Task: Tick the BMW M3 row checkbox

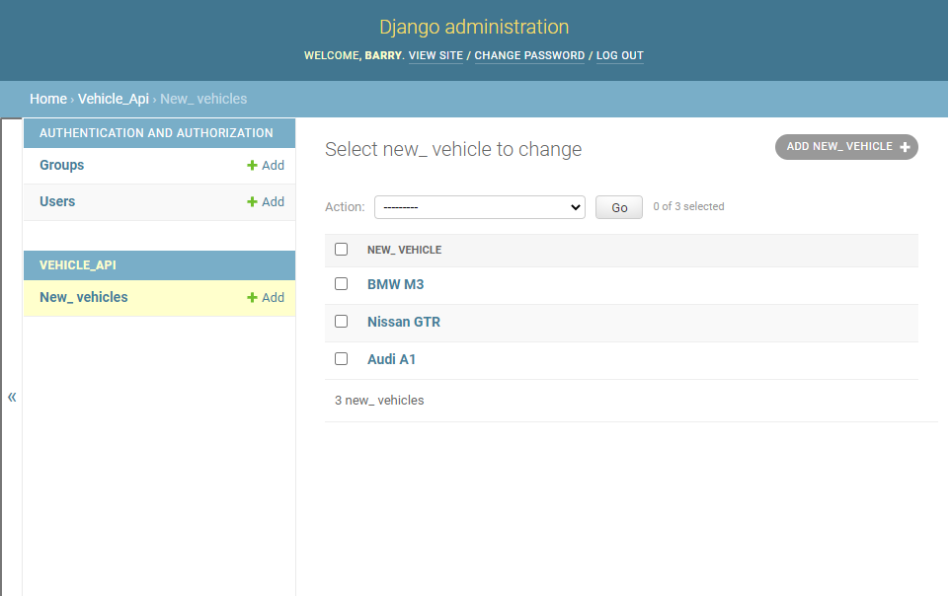Action: [341, 284]
